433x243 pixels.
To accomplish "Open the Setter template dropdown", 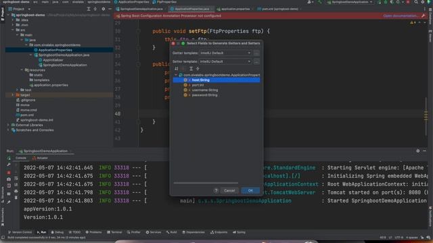I will coord(225,61).
